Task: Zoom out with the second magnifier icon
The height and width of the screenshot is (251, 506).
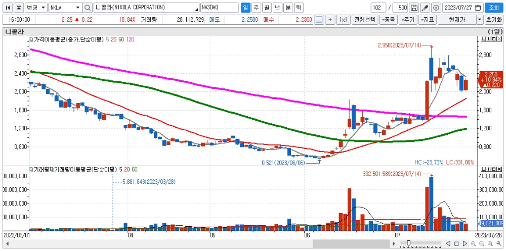Action: pos(482,243)
